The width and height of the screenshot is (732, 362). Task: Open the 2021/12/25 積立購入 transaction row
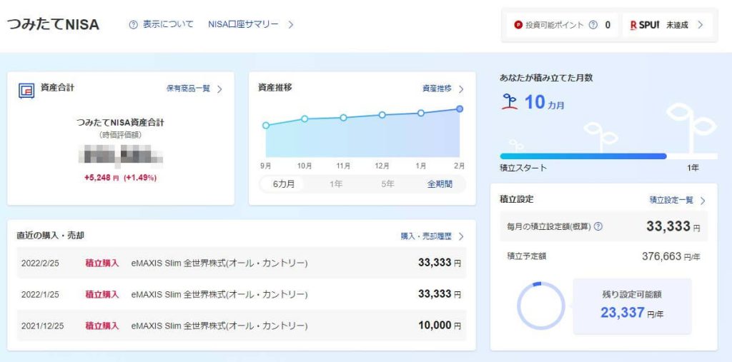point(242,325)
